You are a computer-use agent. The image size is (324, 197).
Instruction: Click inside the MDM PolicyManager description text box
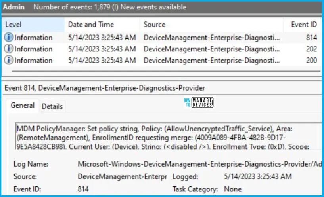169,136
